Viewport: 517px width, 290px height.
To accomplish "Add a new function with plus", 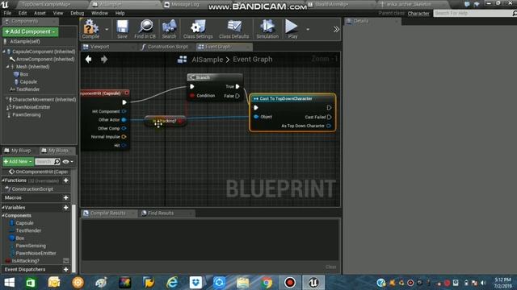I will tap(66, 180).
